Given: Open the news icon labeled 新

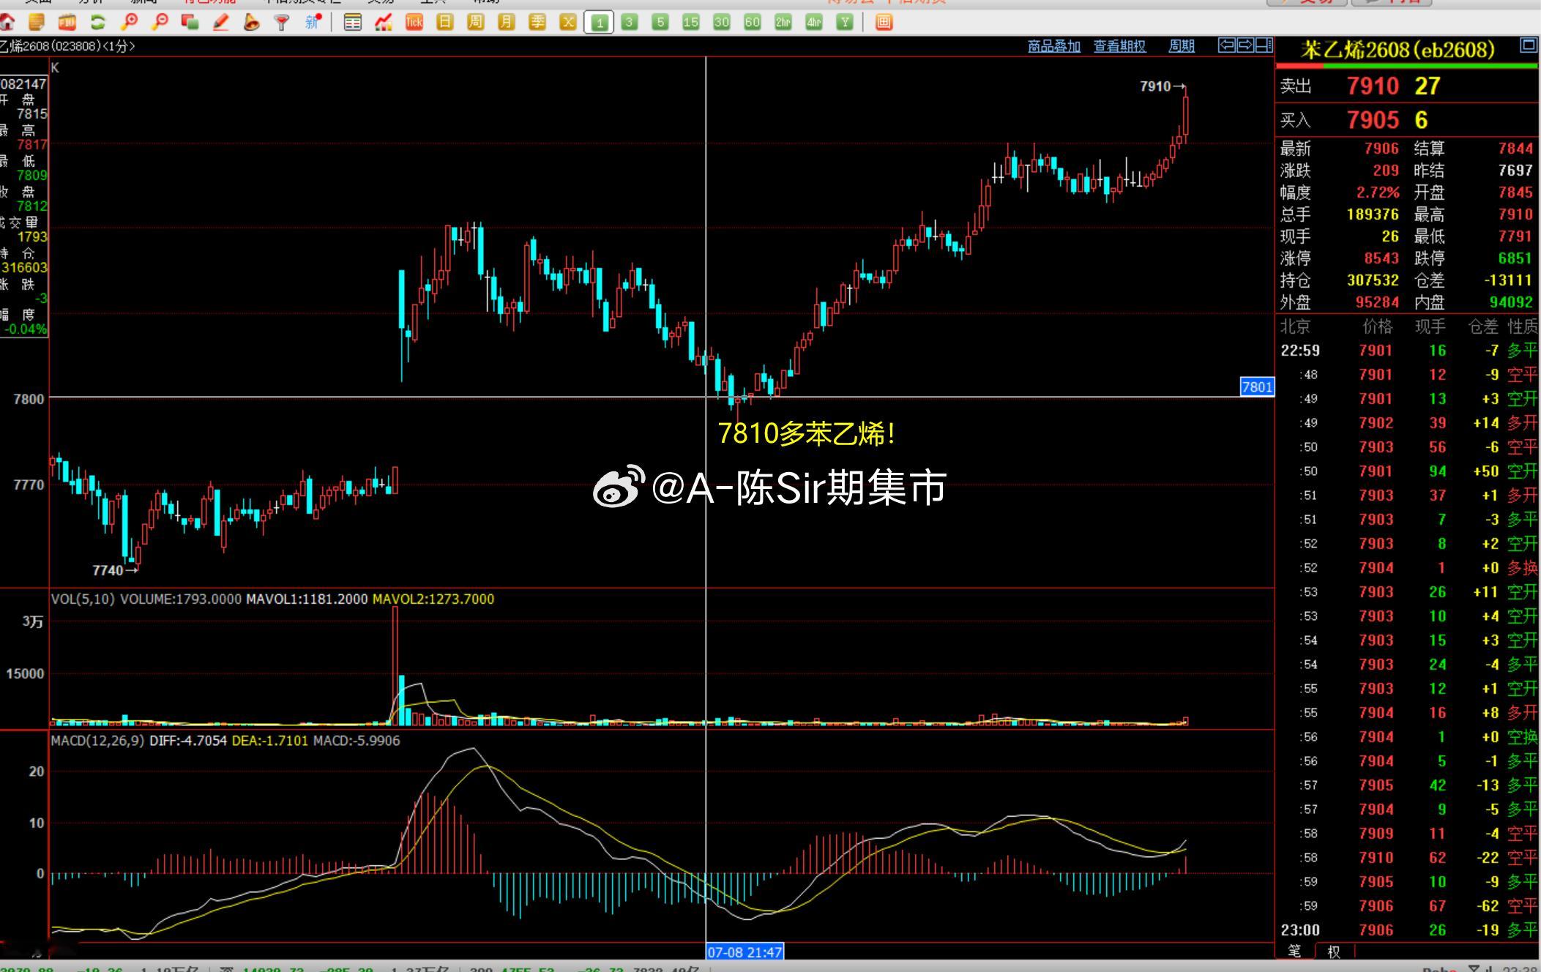Looking at the screenshot, I should tap(313, 22).
